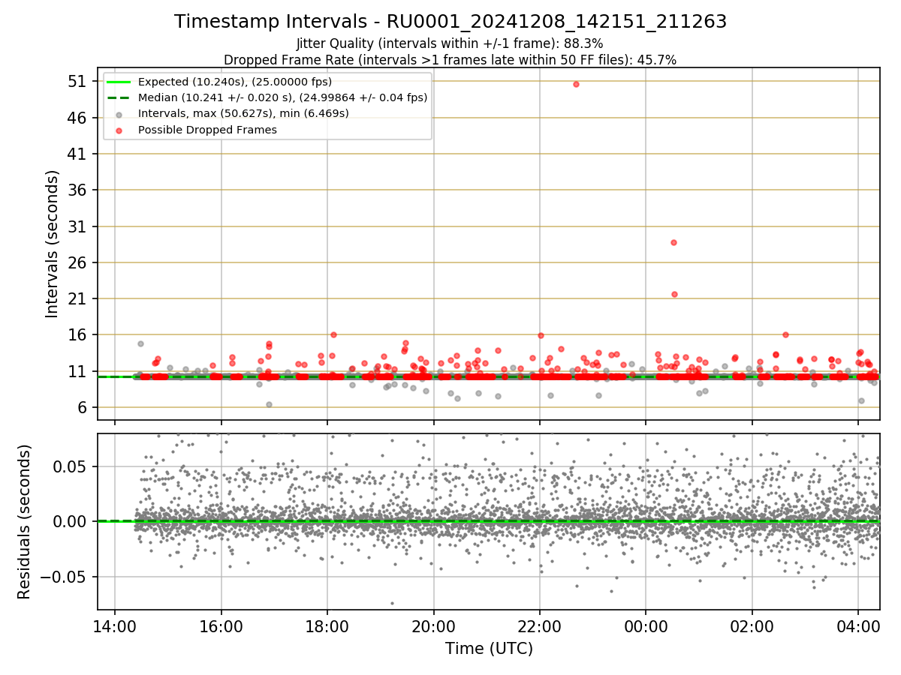Viewport: 901px width, 675px height.
Task: Click the '21' tick label on intervals axis
Action: 78,298
